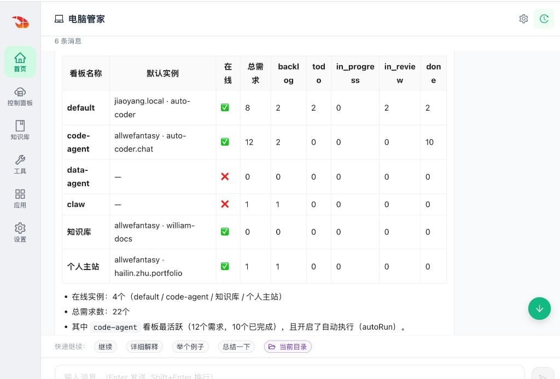
Task: Click the 总结一下 suggestion chip
Action: coord(236,347)
